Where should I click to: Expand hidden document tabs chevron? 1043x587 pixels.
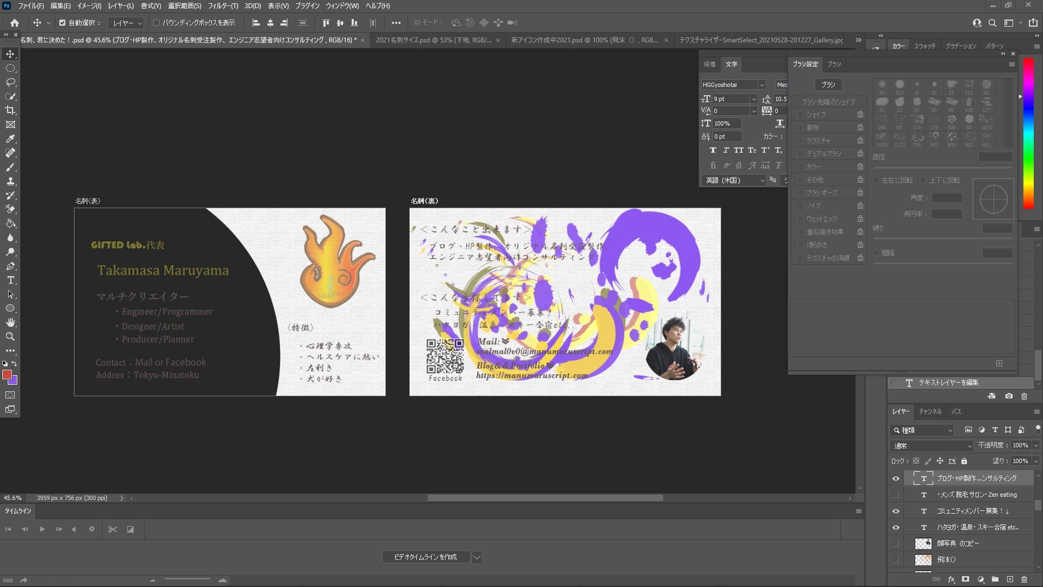858,40
